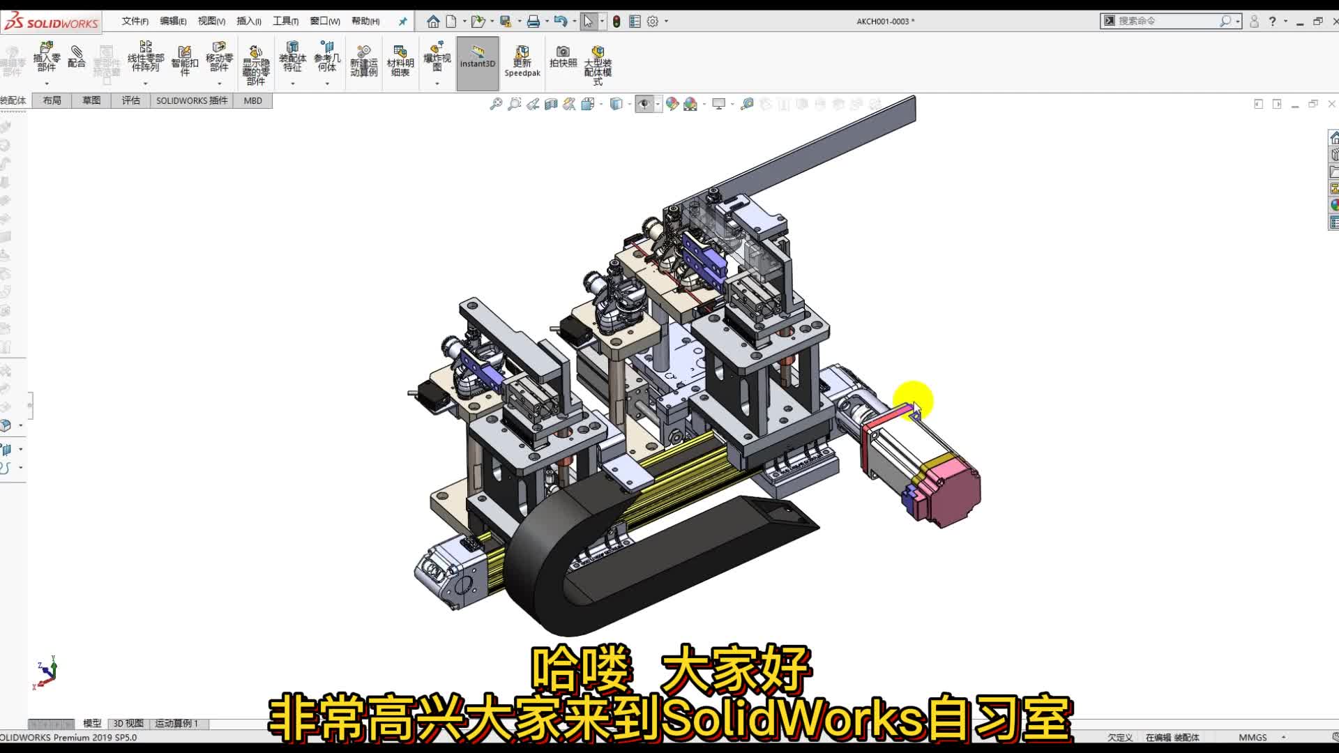Open Section View tool
The image size is (1339, 753).
click(x=551, y=104)
